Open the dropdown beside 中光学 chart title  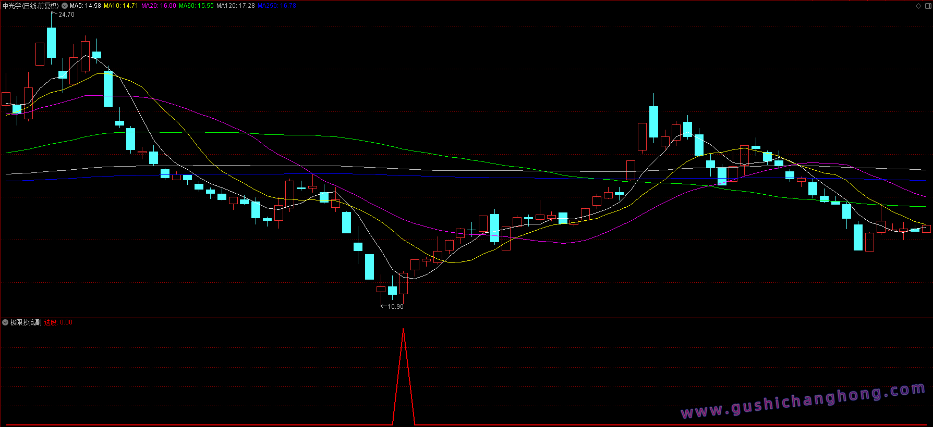(x=65, y=6)
